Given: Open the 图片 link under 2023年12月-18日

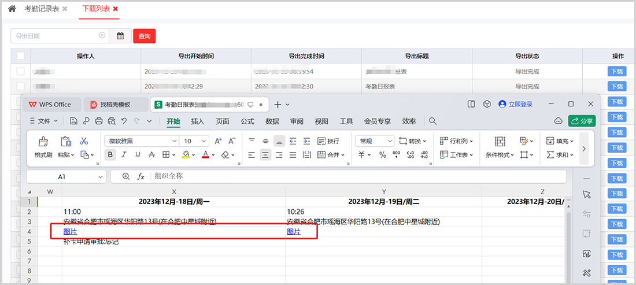Looking at the screenshot, I should [x=70, y=232].
